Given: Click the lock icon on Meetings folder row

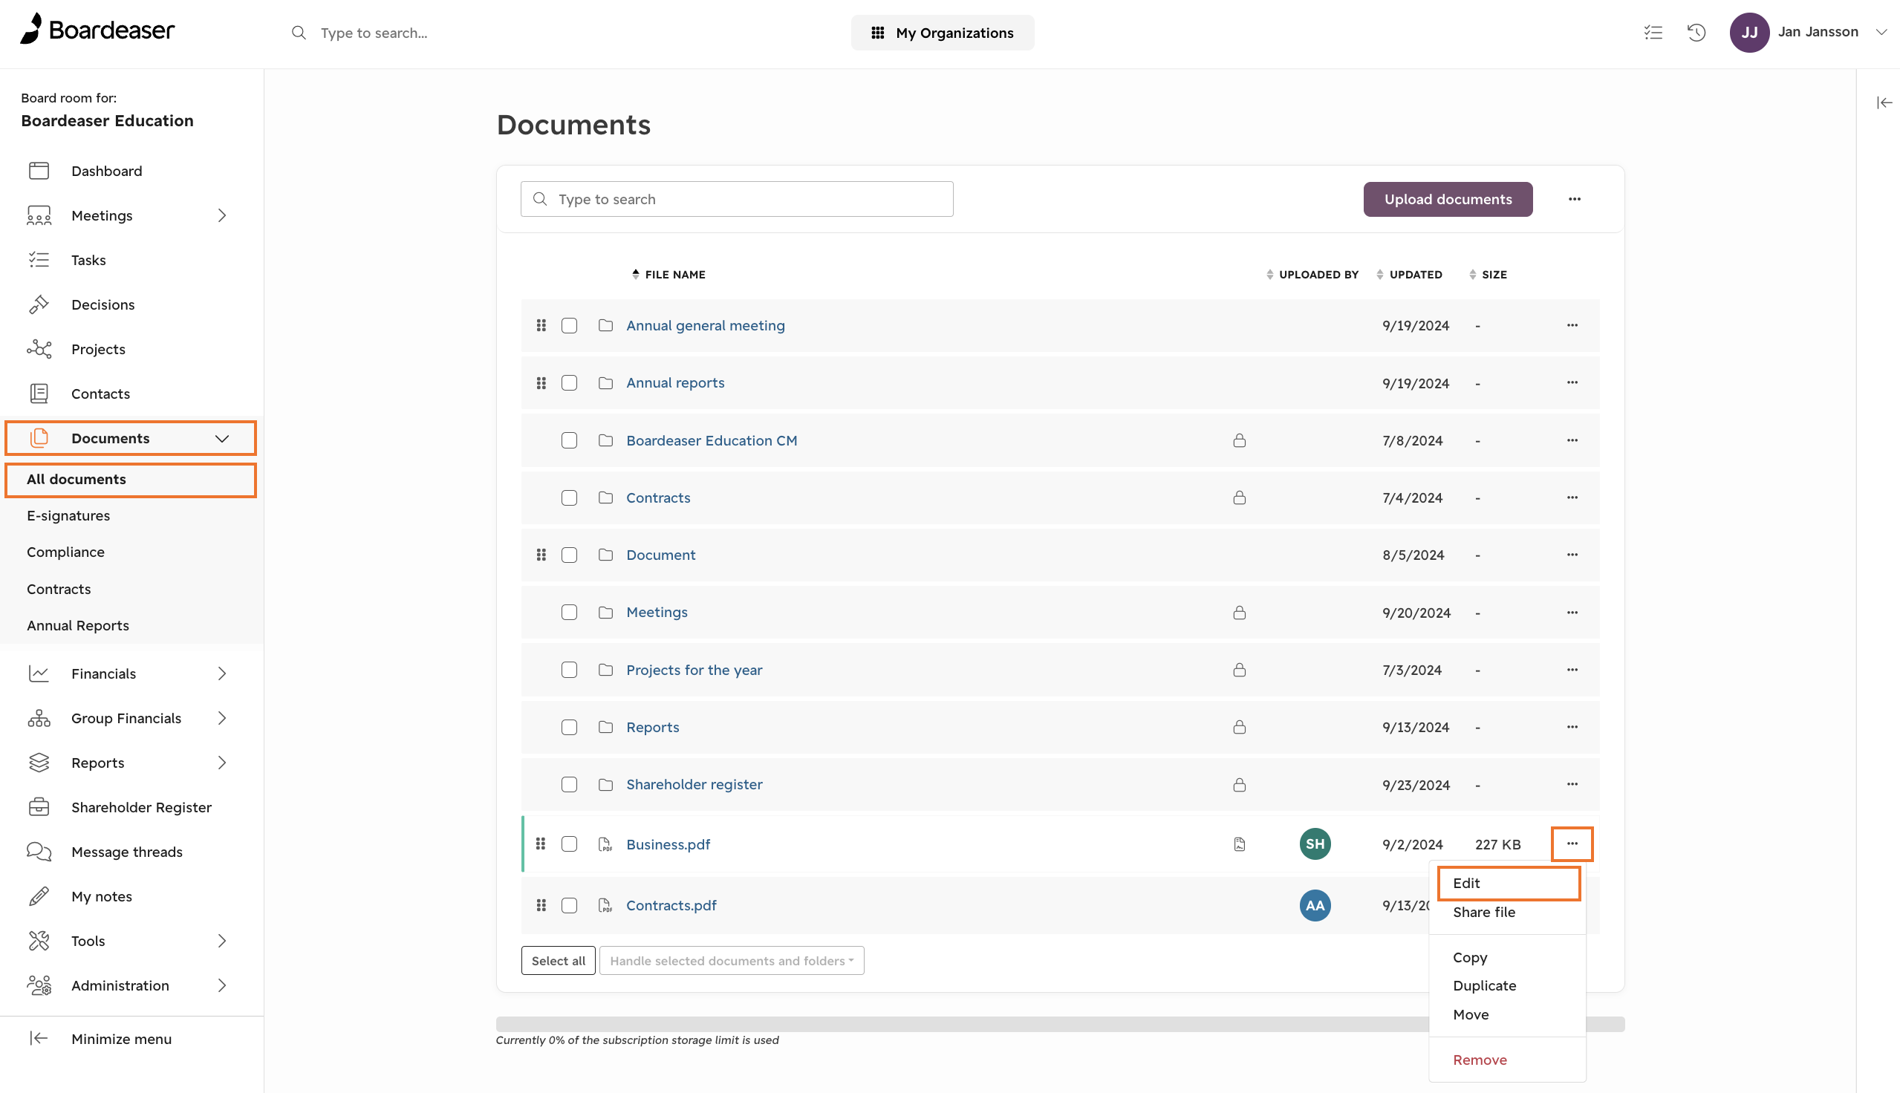Looking at the screenshot, I should (x=1240, y=613).
